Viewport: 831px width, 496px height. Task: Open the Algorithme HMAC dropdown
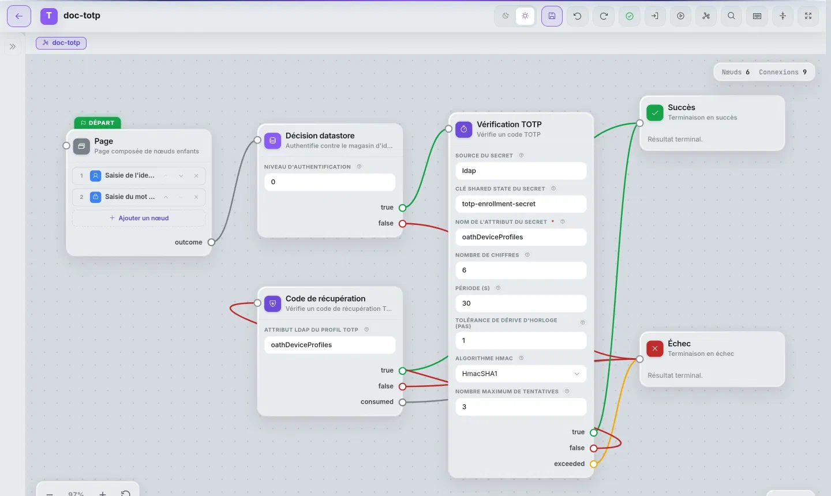(x=521, y=374)
